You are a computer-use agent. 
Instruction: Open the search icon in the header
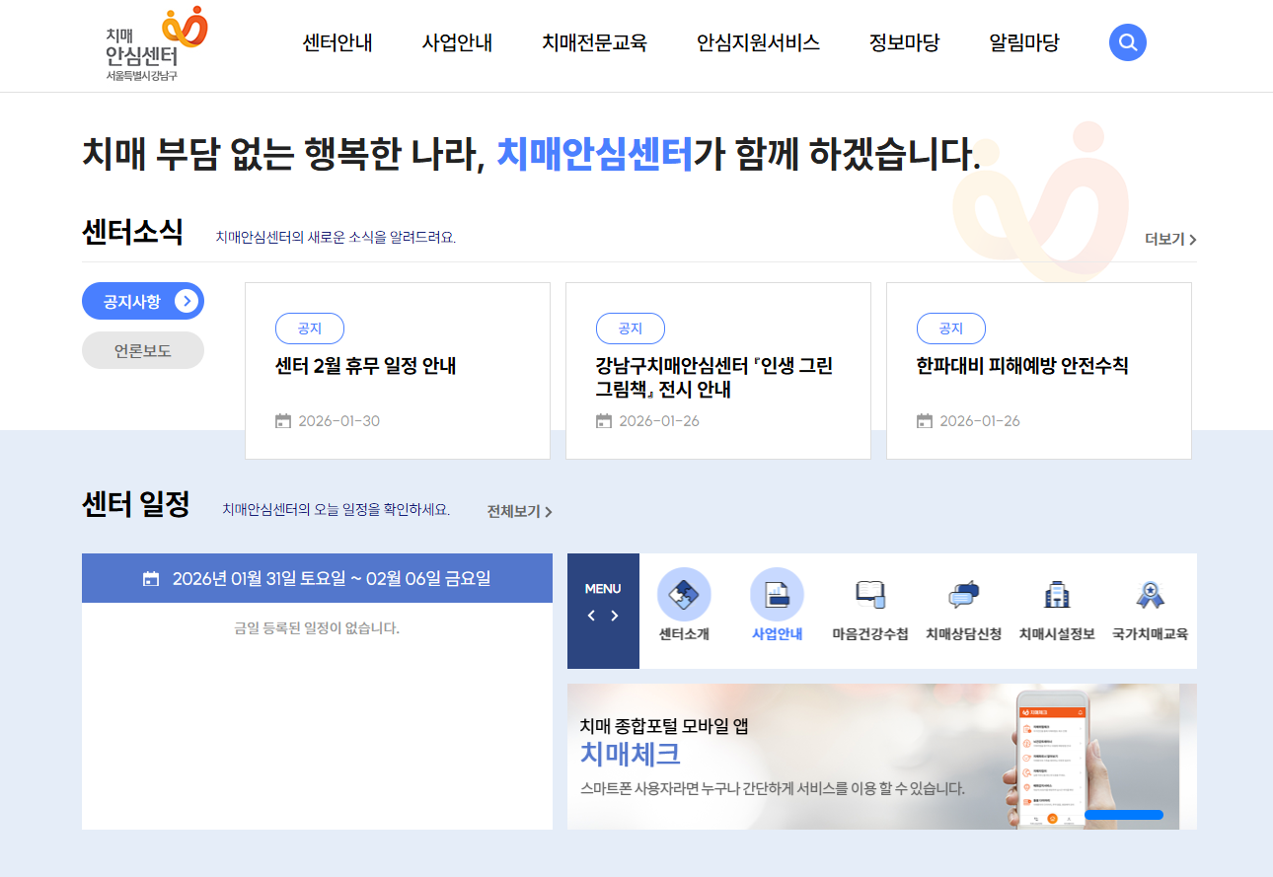pos(1127,42)
